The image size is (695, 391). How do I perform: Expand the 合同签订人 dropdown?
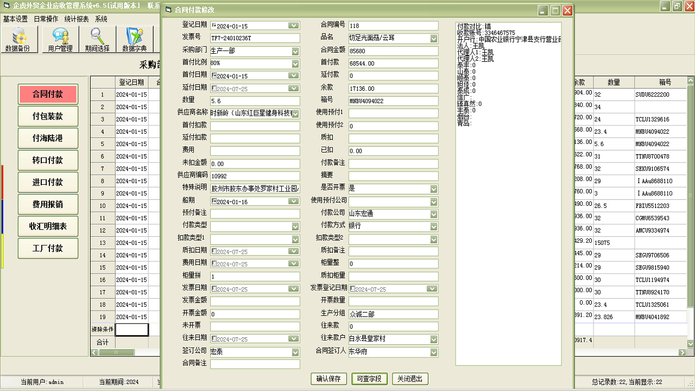coord(434,352)
